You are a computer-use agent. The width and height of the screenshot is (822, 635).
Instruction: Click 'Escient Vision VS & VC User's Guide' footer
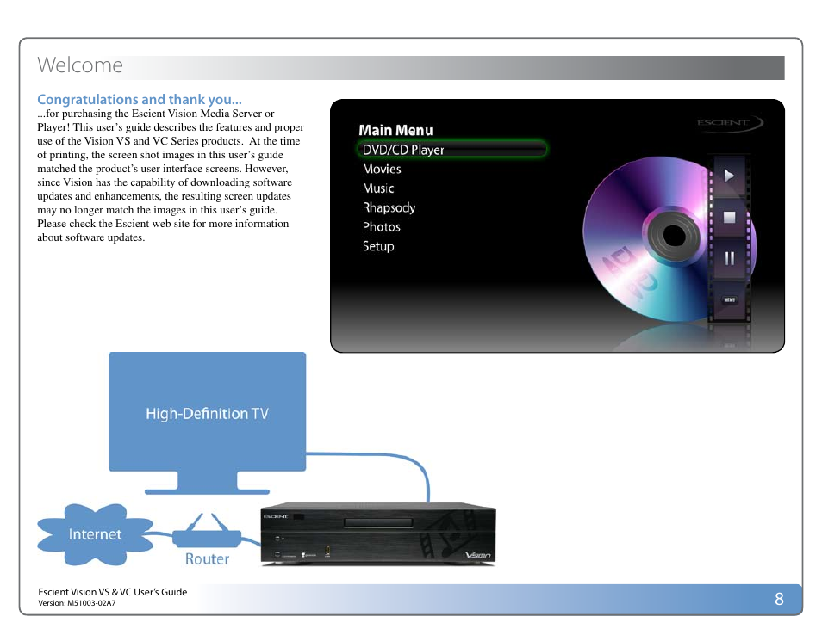click(x=112, y=592)
